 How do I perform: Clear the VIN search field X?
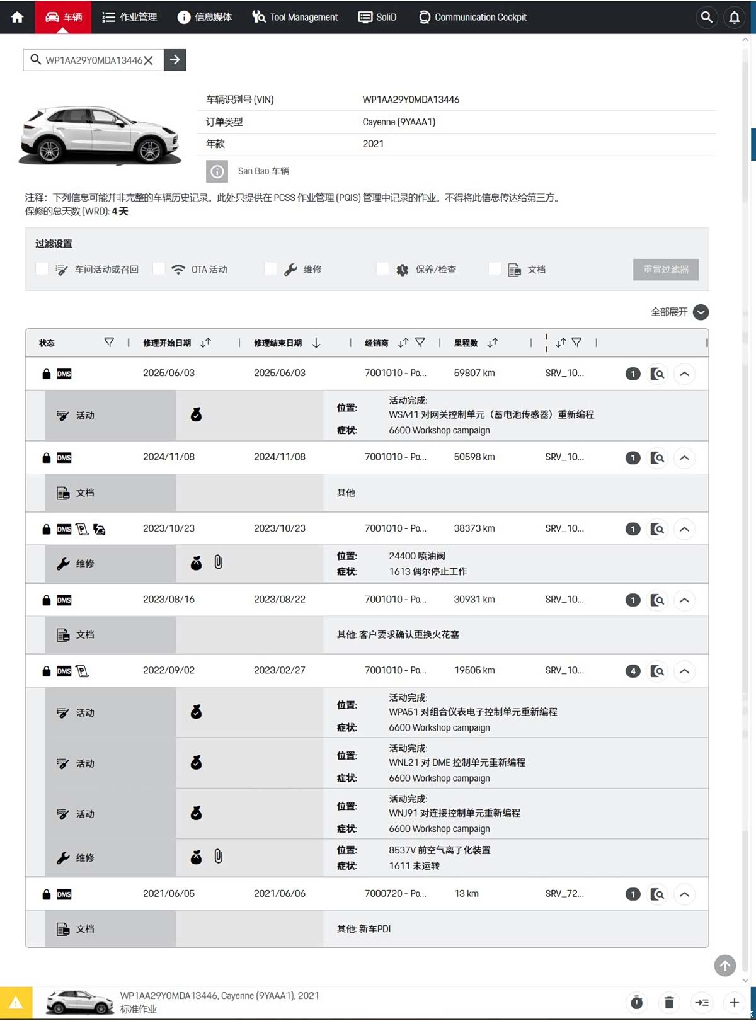[149, 60]
